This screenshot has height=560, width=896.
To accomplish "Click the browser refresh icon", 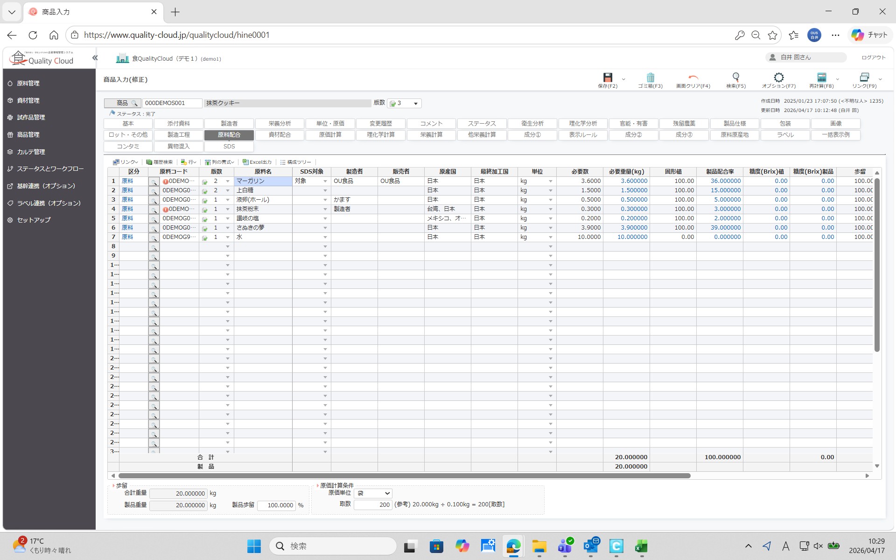I will (x=33, y=35).
